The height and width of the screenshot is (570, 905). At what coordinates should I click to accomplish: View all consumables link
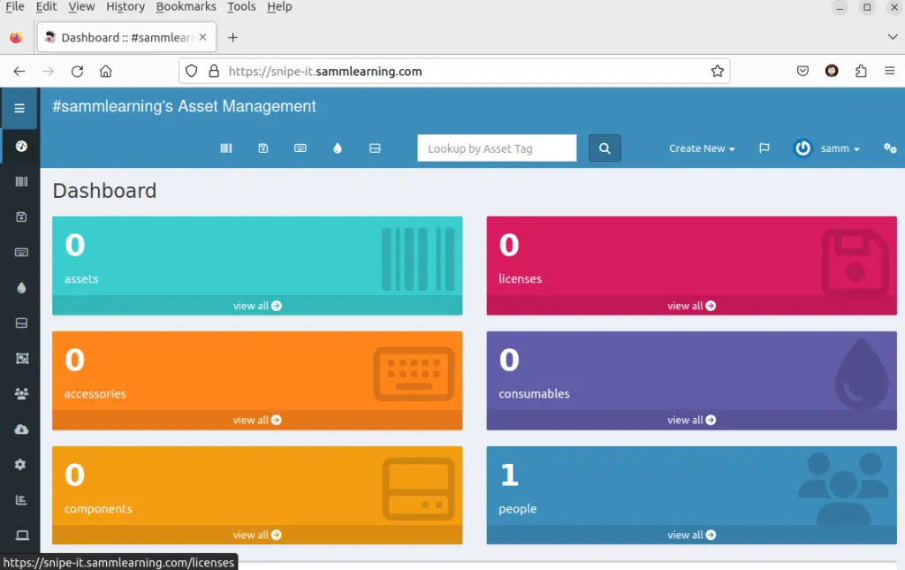coord(691,420)
